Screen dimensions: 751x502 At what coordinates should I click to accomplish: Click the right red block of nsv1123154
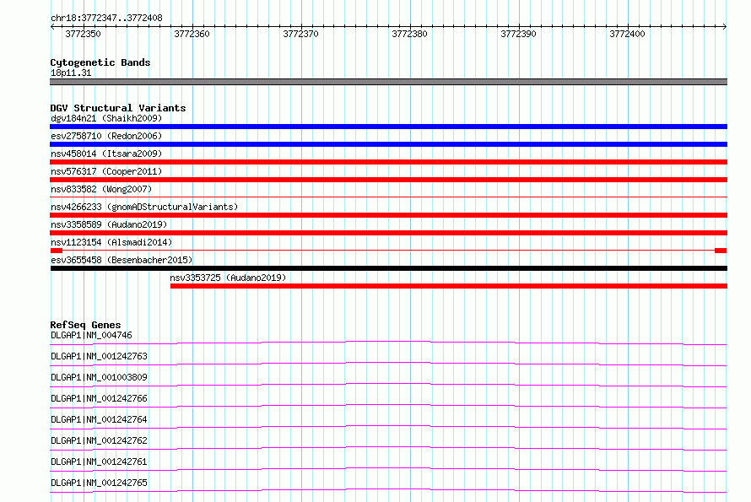(721, 251)
